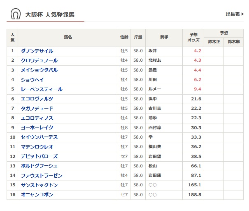Click 牡6 age cell in レーベンスティール row
249x211 pixels.
[124, 89]
